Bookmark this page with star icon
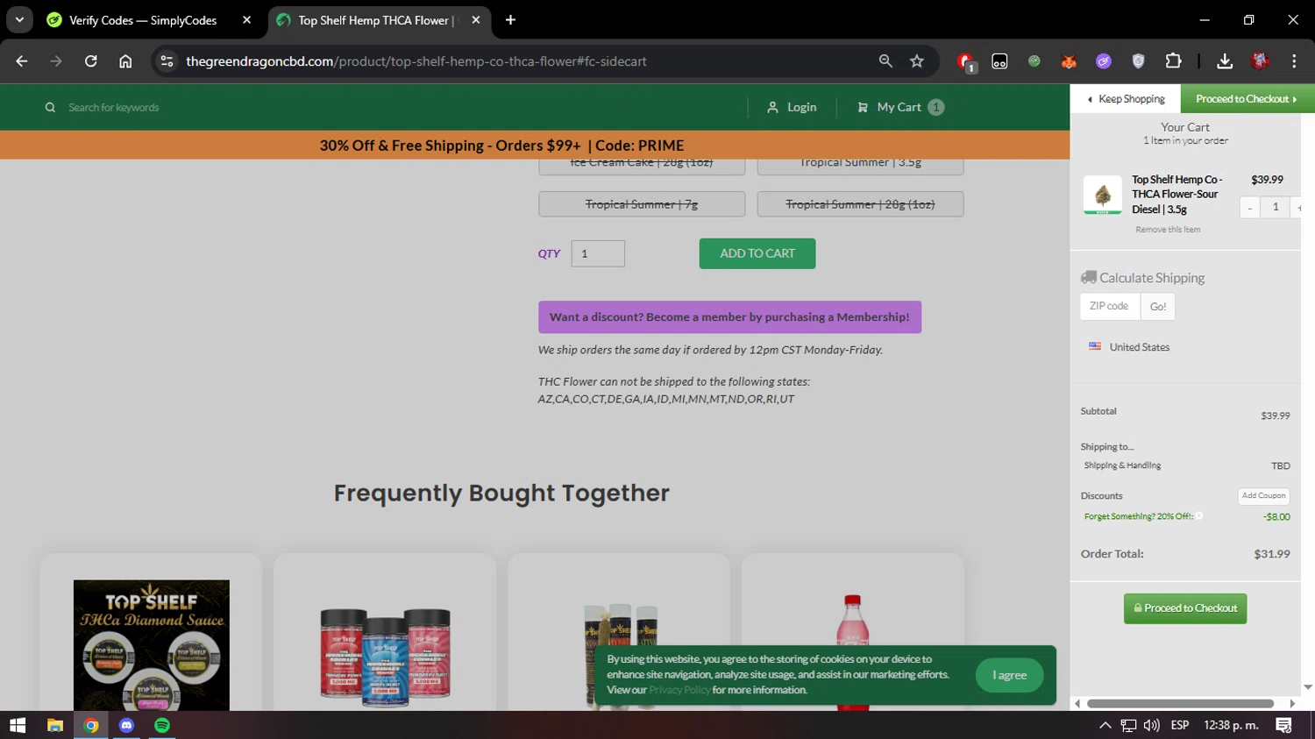Screen dimensions: 1315x739 click(x=917, y=61)
